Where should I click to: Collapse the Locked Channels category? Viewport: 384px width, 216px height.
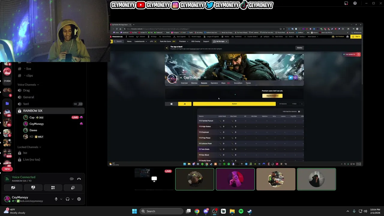(x=29, y=147)
